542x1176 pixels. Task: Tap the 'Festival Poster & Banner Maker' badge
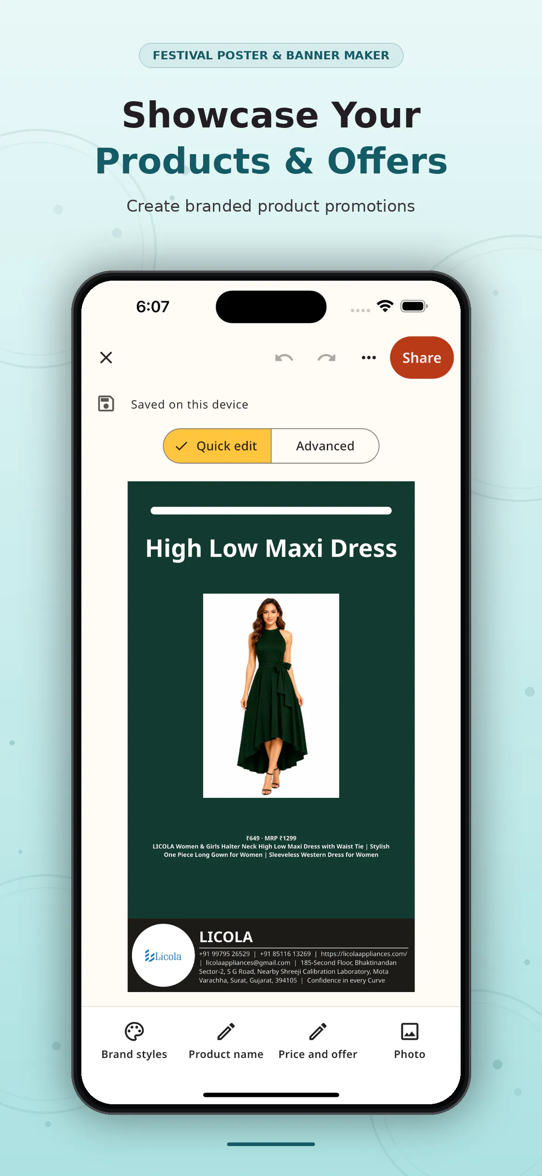[271, 55]
